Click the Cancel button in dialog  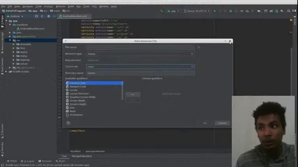click(222, 123)
